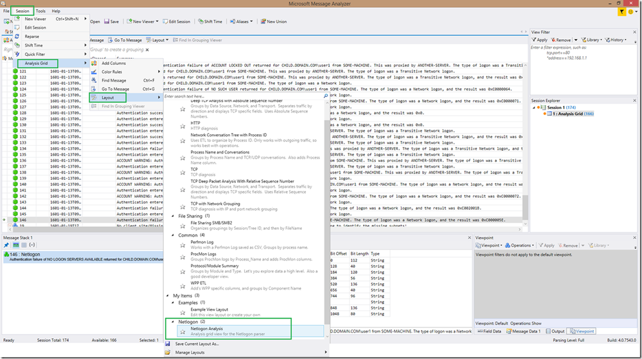Favorite the Network Conversation Tree with Process ID star

tap(183, 141)
